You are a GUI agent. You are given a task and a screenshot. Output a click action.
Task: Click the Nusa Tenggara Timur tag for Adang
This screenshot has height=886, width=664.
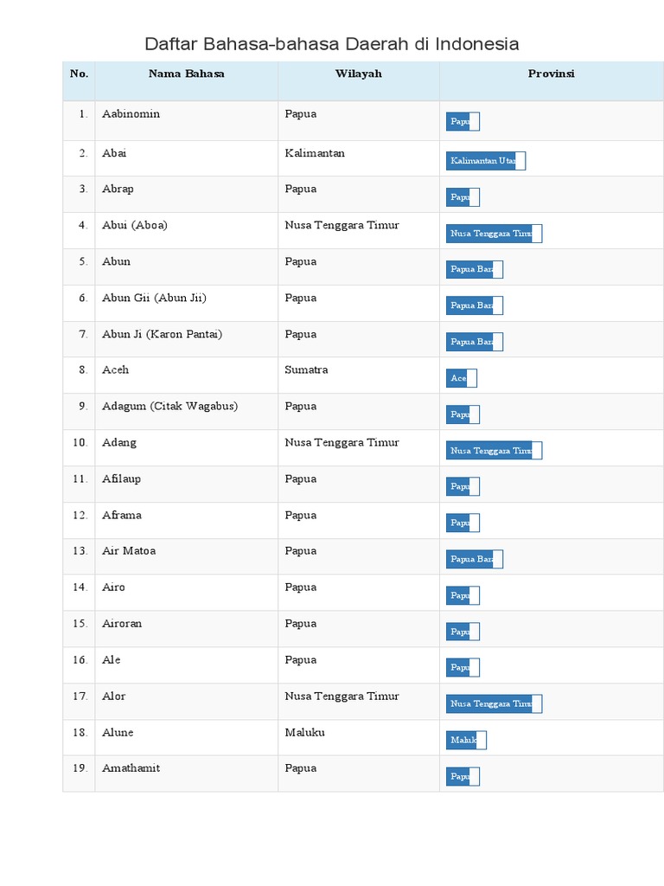pos(494,451)
